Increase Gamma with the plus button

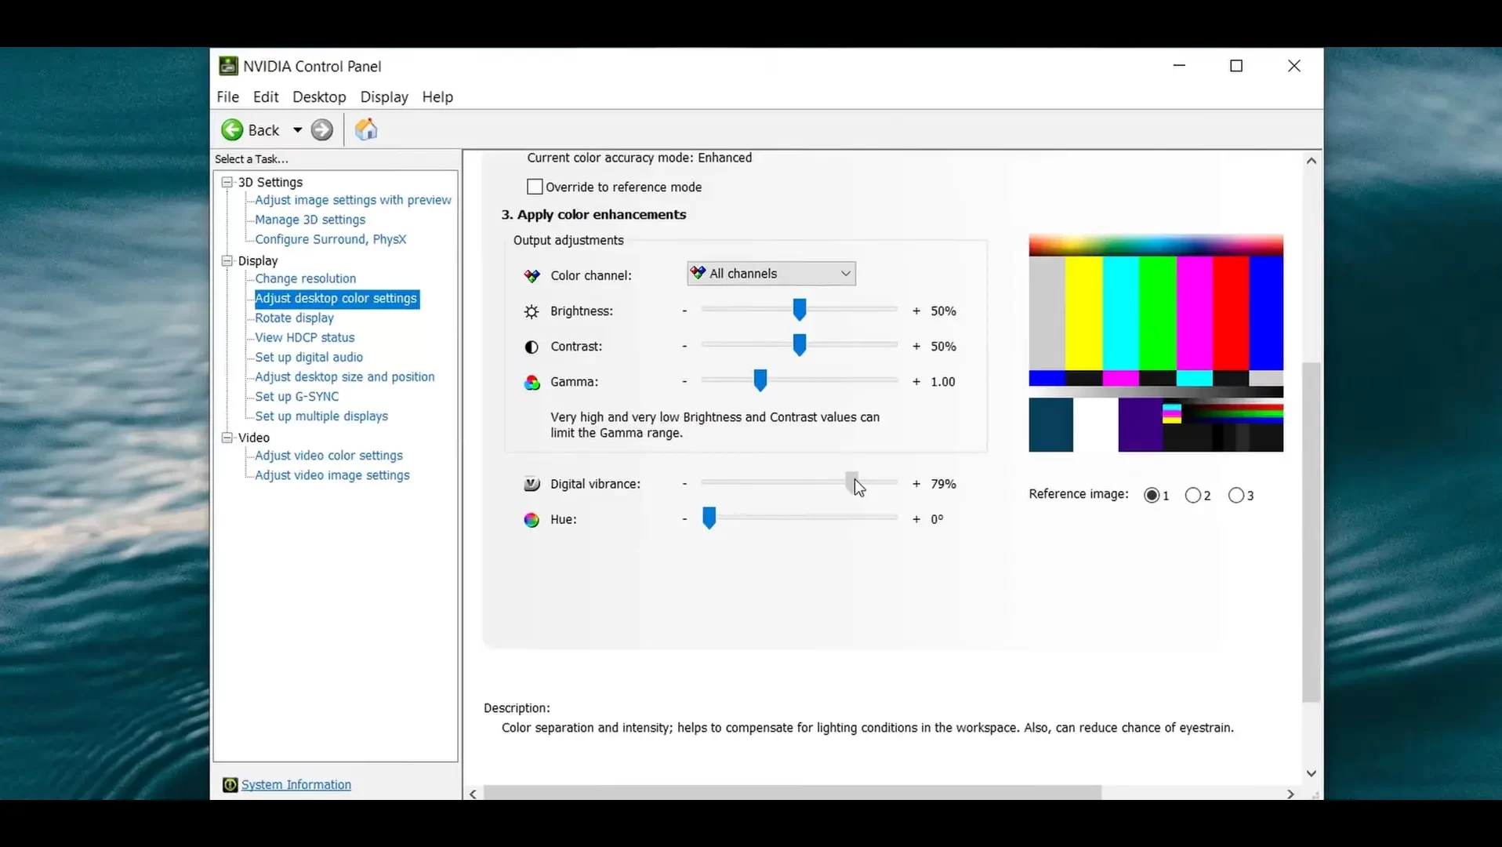[916, 382]
